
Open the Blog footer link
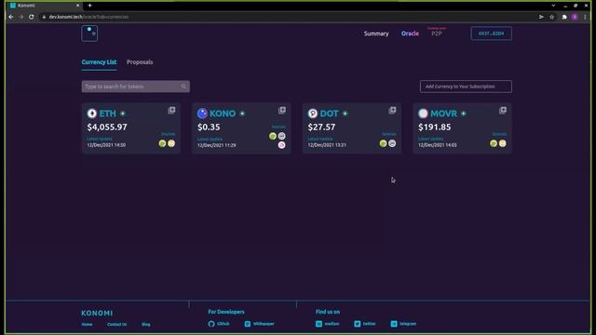146,325
